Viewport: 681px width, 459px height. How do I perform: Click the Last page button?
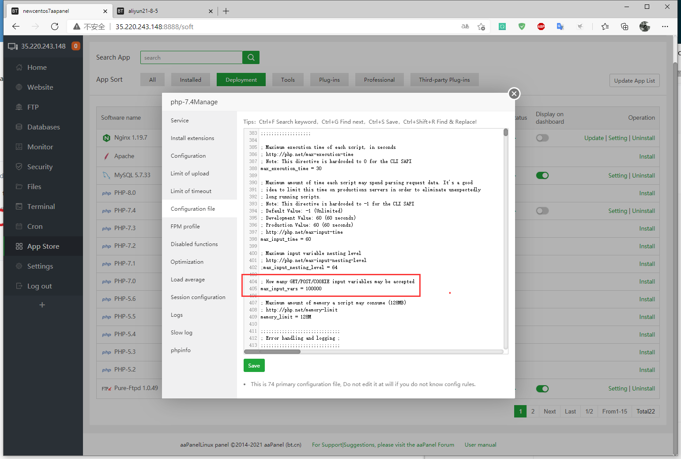pos(570,411)
